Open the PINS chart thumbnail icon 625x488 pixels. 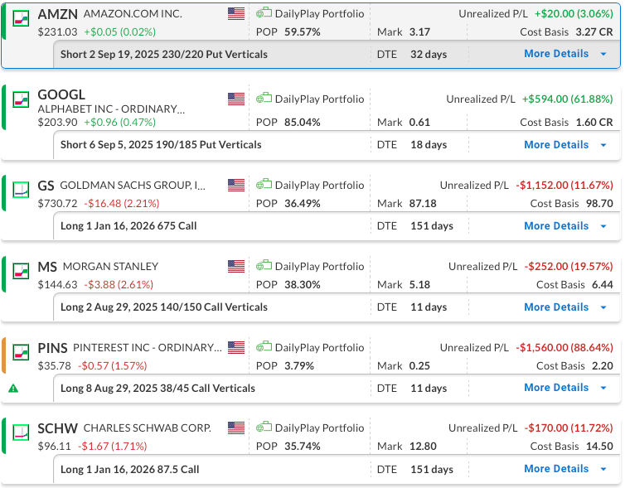coord(21,352)
